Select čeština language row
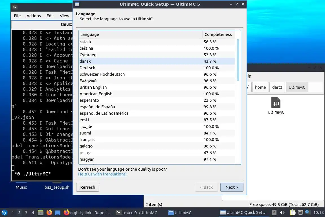The image size is (325, 217). tap(157, 48)
